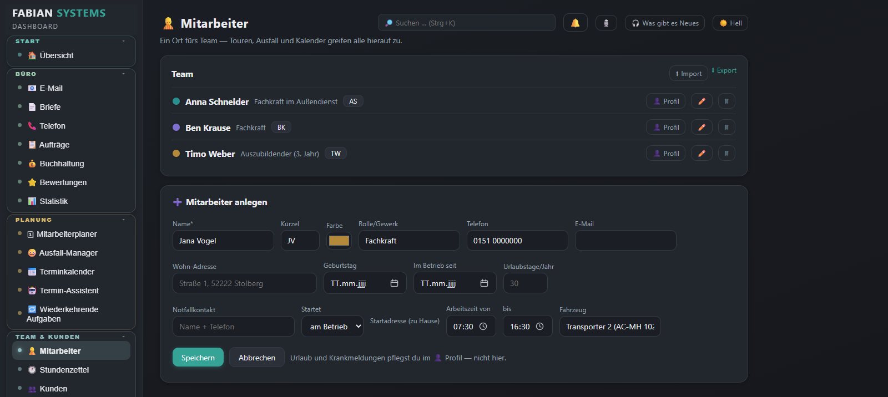Open Statistik in the sidebar
The image size is (888, 397).
(x=71, y=201)
